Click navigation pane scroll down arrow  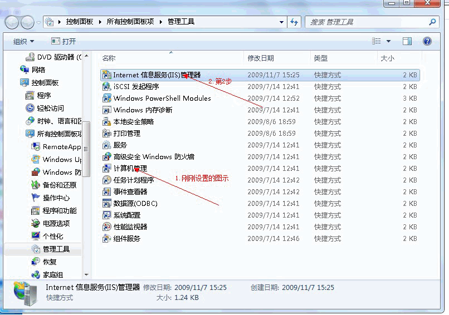(86, 275)
